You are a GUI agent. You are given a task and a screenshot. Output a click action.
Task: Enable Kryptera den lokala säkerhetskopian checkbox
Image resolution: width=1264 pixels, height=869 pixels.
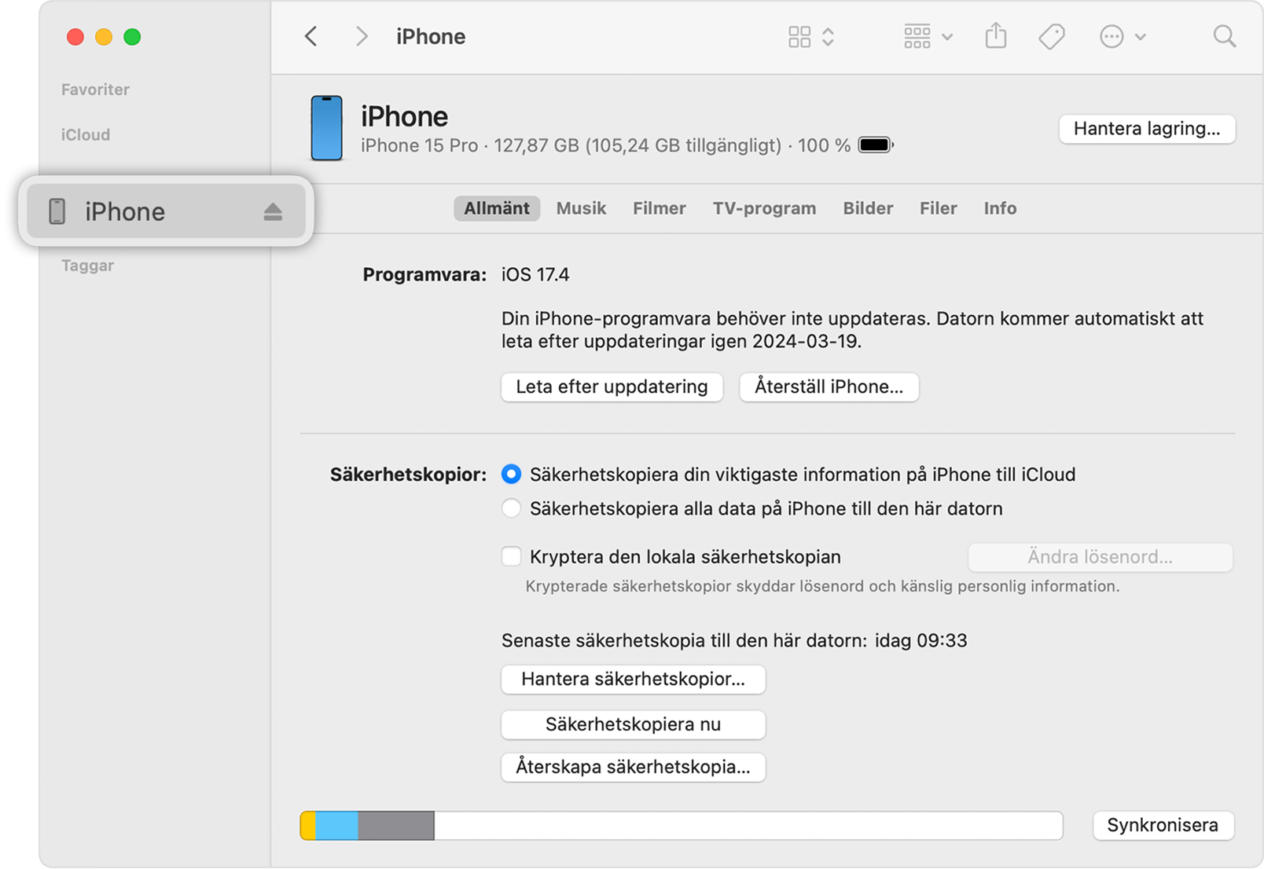tap(511, 556)
